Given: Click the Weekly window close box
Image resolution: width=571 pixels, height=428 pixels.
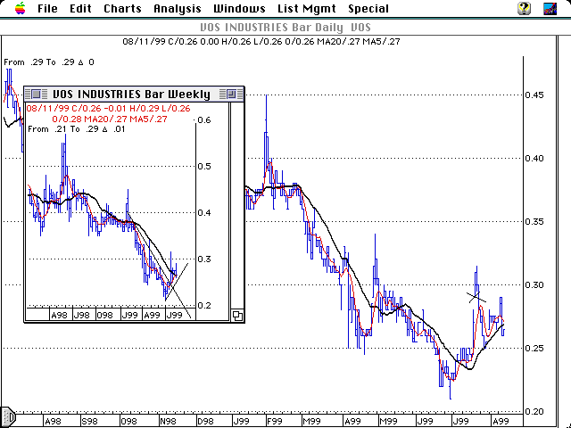Looking at the screenshot, I should [x=36, y=95].
